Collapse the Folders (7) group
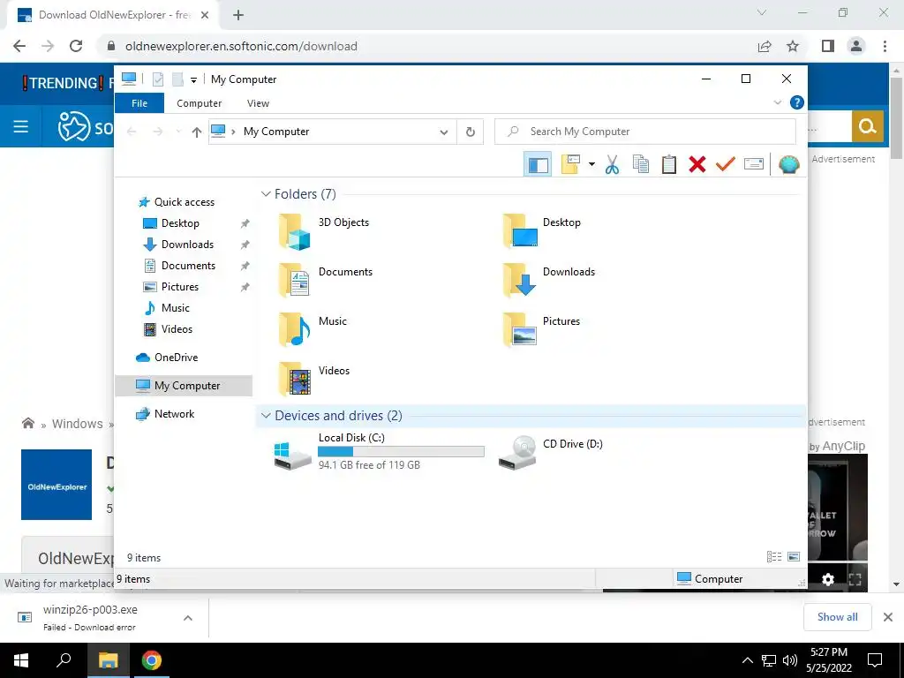This screenshot has height=678, width=904. pos(266,194)
